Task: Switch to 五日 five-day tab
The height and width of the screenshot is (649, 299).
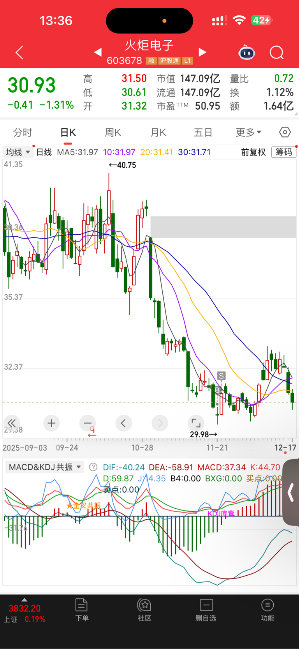Action: [x=203, y=133]
